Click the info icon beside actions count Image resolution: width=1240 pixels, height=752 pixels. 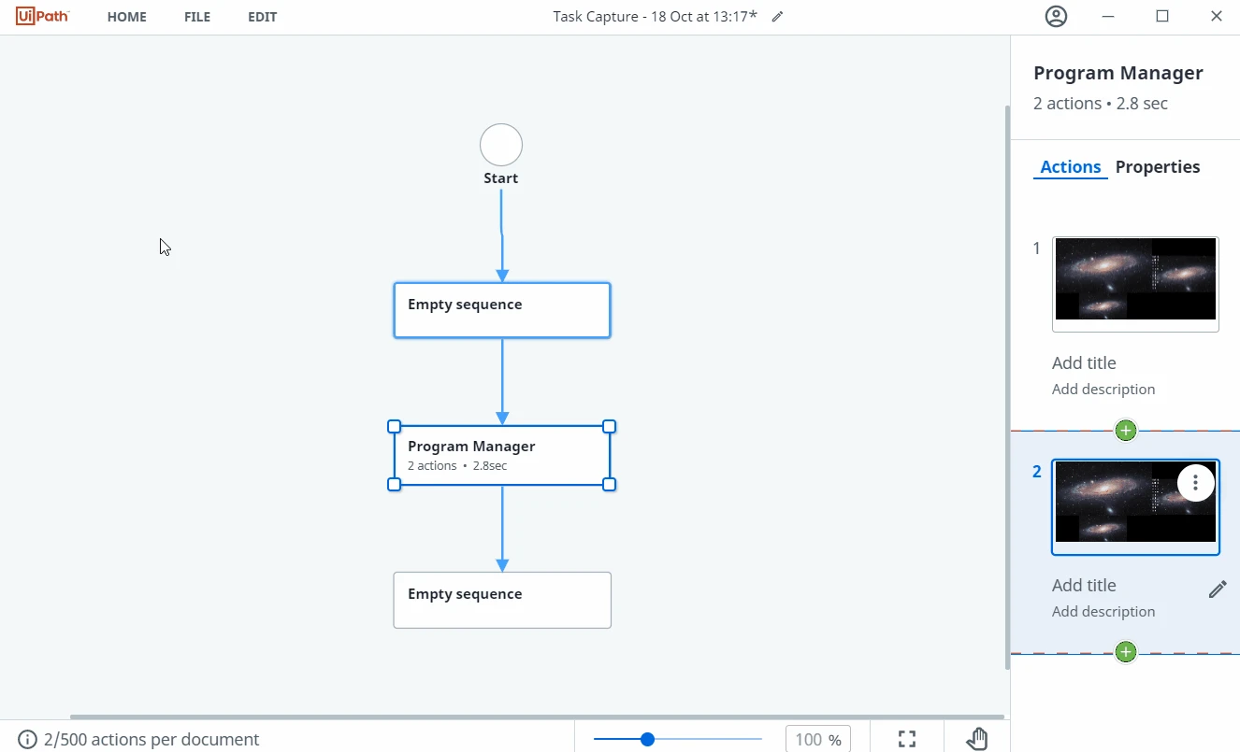(28, 740)
